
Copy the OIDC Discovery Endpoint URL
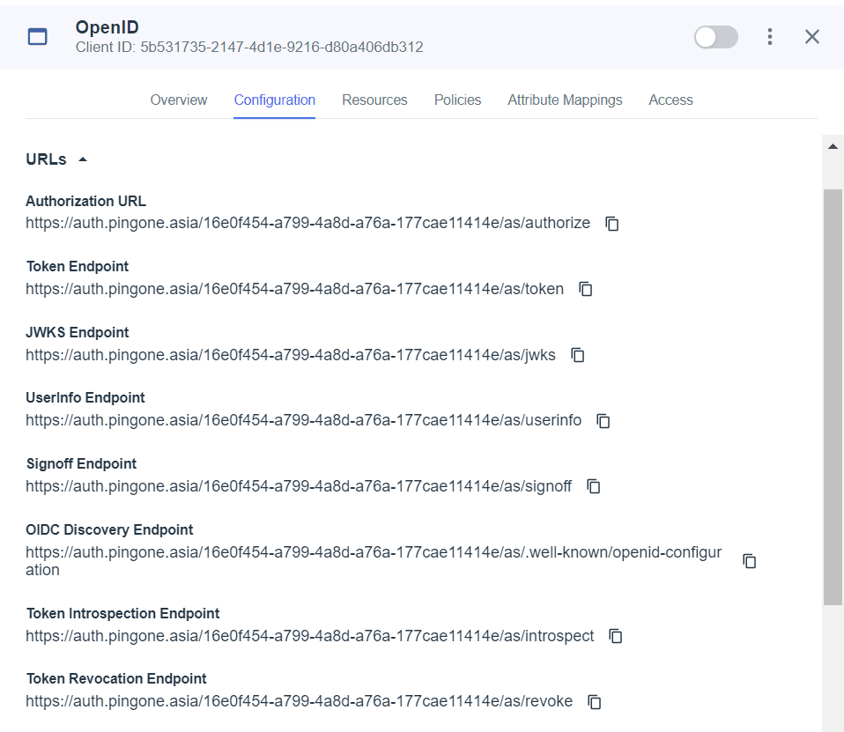point(750,561)
